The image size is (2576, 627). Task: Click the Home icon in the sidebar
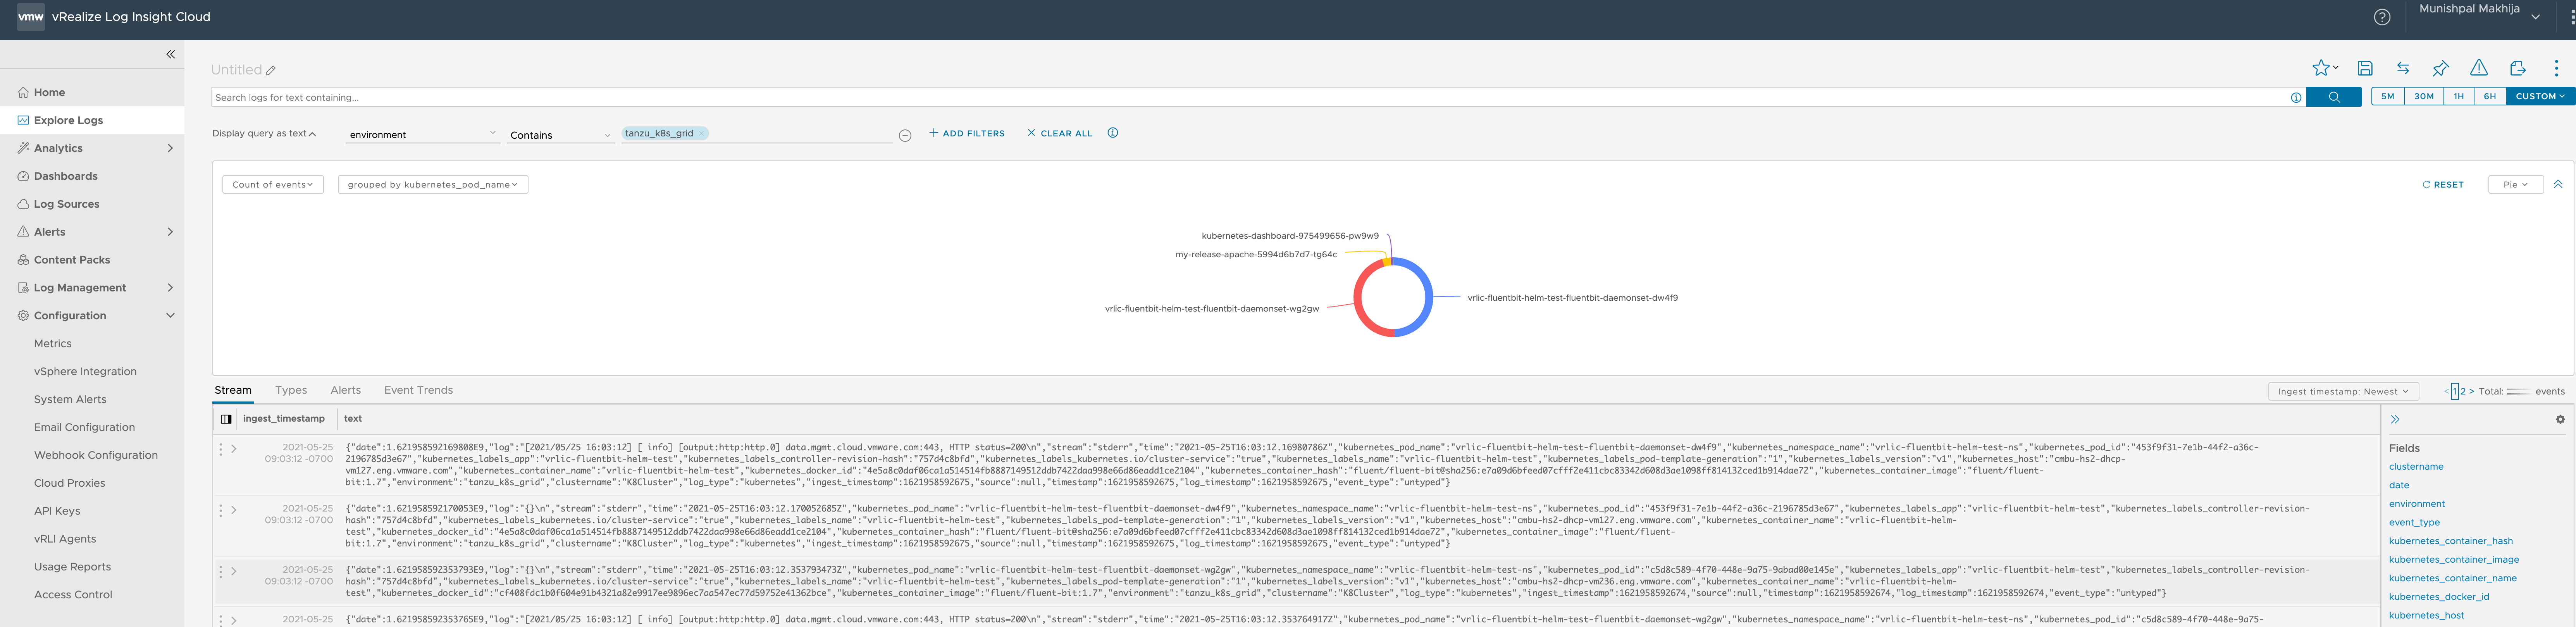tap(23, 92)
